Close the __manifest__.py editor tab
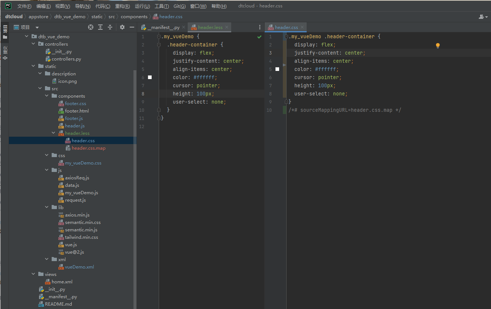Screen dimensions: 491x309 coord(184,27)
